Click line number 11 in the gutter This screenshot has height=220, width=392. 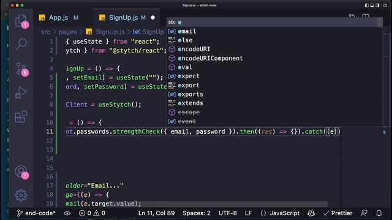(50, 131)
